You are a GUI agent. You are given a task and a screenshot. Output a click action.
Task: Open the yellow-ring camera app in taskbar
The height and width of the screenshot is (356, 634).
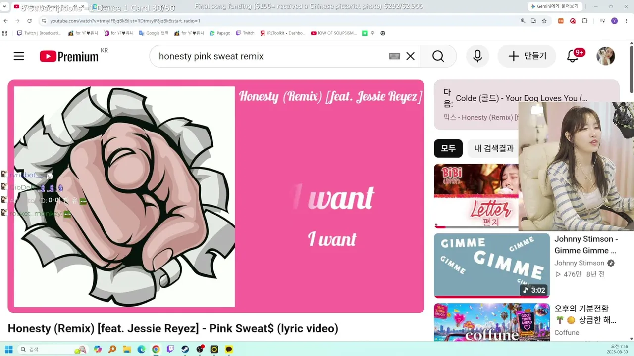214,349
